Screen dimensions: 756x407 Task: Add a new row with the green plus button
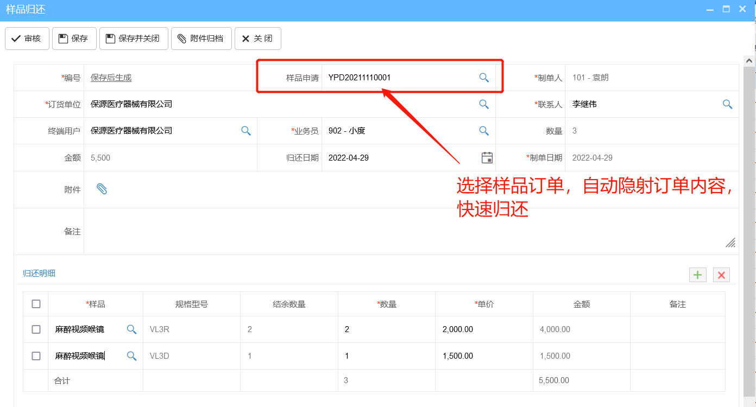coord(697,275)
